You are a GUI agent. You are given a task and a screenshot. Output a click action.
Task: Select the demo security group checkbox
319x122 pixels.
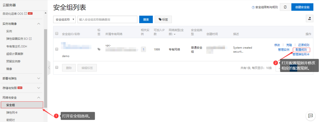coord(57,49)
